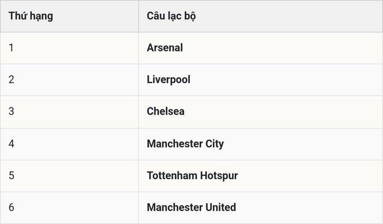
Task: Click the 'Thứ hạng' column header
Action: coord(31,16)
